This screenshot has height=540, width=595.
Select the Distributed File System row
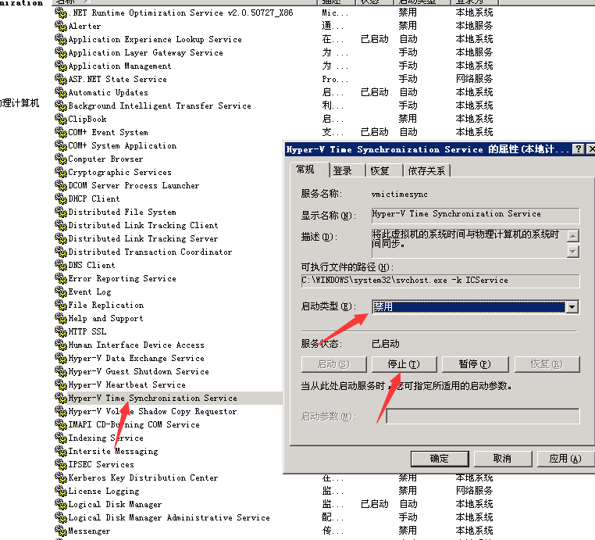(122, 212)
